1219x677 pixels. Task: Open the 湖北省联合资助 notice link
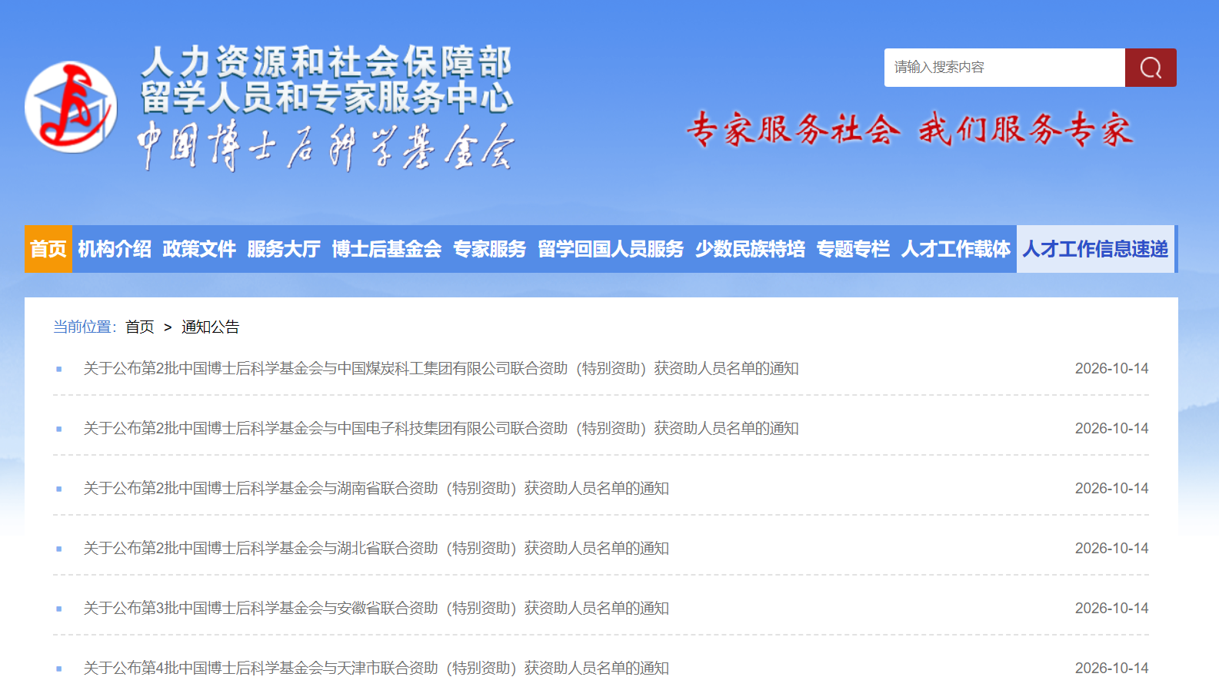tap(376, 549)
